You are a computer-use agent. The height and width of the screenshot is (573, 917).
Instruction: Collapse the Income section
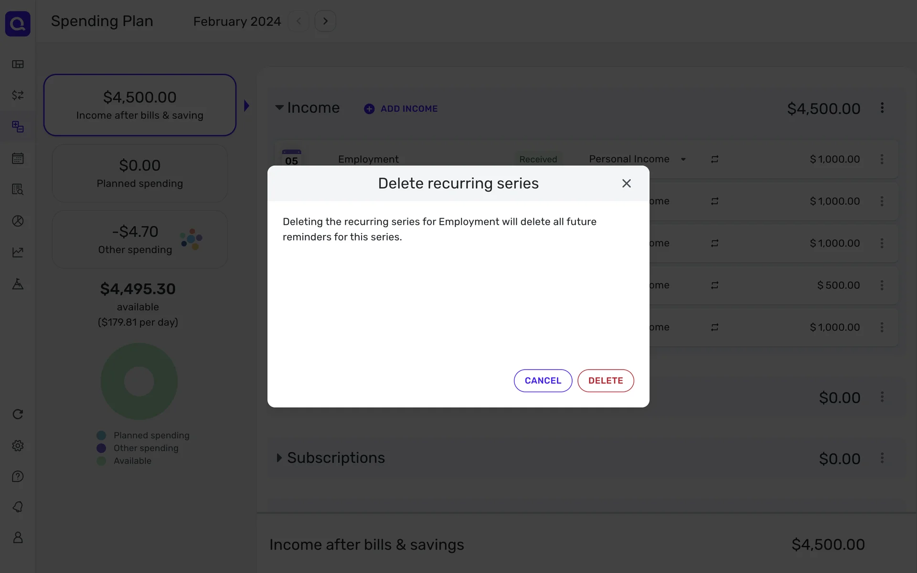tap(279, 107)
